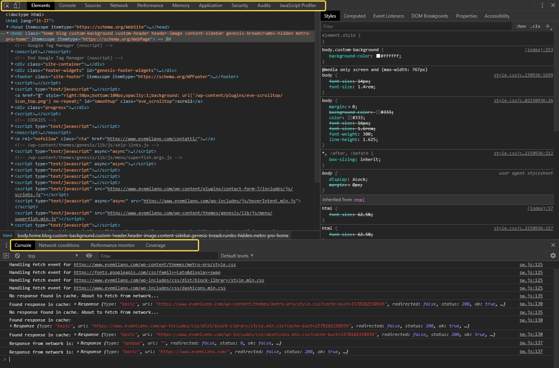Follow the metro-pro/style.css fetch URL
The width and height of the screenshot is (559, 368).
click(155, 264)
